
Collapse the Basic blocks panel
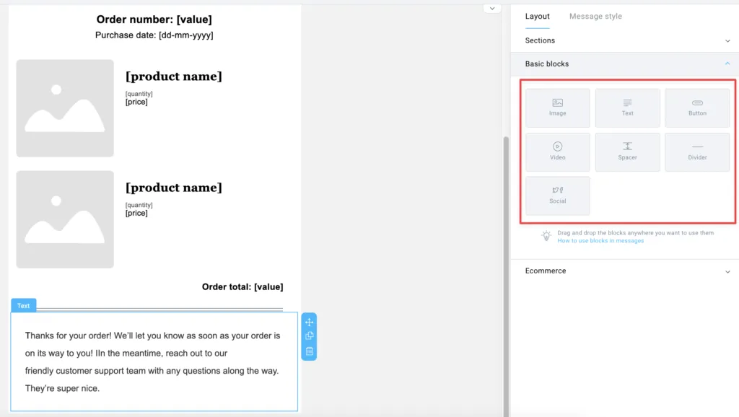point(626,63)
